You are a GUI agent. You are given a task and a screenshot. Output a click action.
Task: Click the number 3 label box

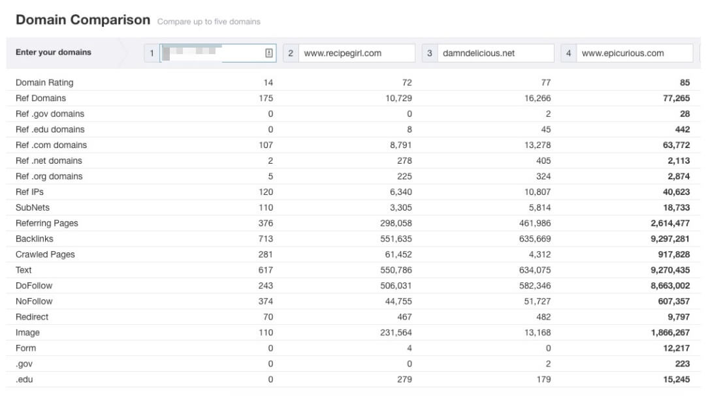click(429, 53)
